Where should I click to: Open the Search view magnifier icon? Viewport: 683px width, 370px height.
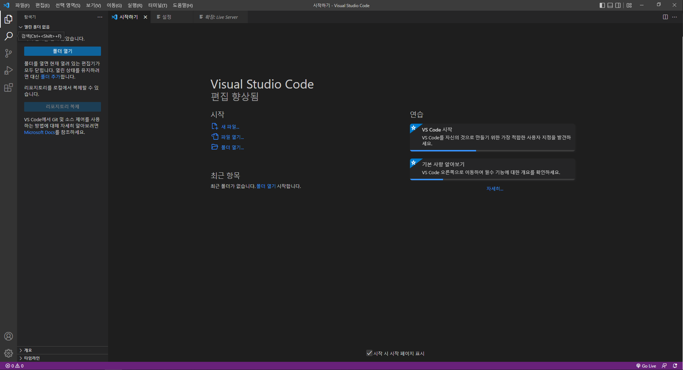(9, 36)
